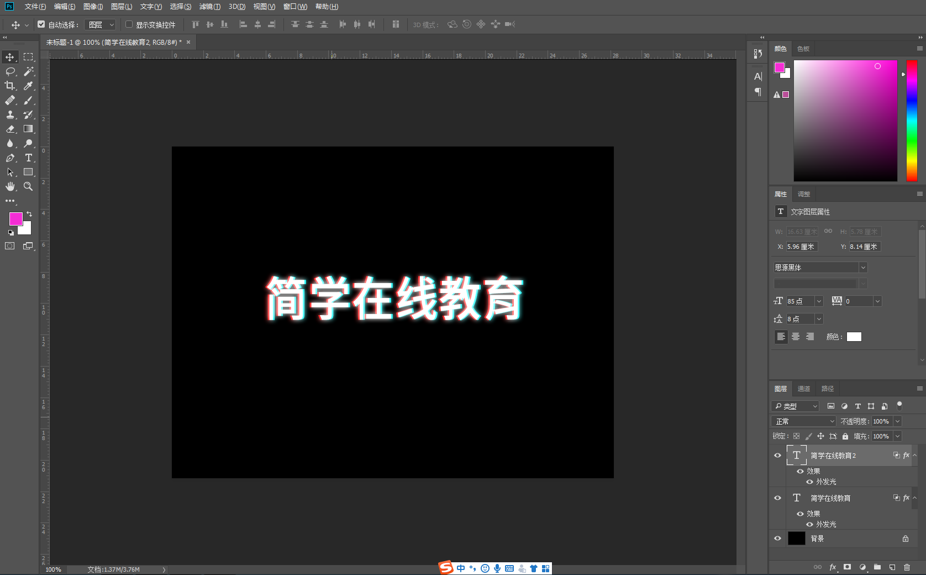
Task: Open the blend mode 正常 dropdown
Action: point(804,421)
